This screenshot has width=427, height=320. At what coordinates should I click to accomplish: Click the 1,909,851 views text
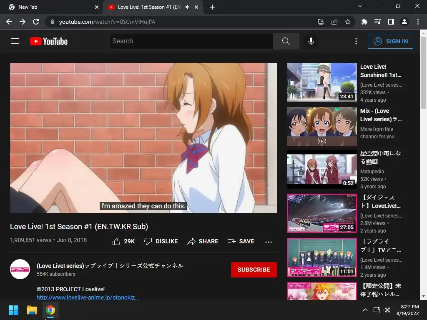30,240
